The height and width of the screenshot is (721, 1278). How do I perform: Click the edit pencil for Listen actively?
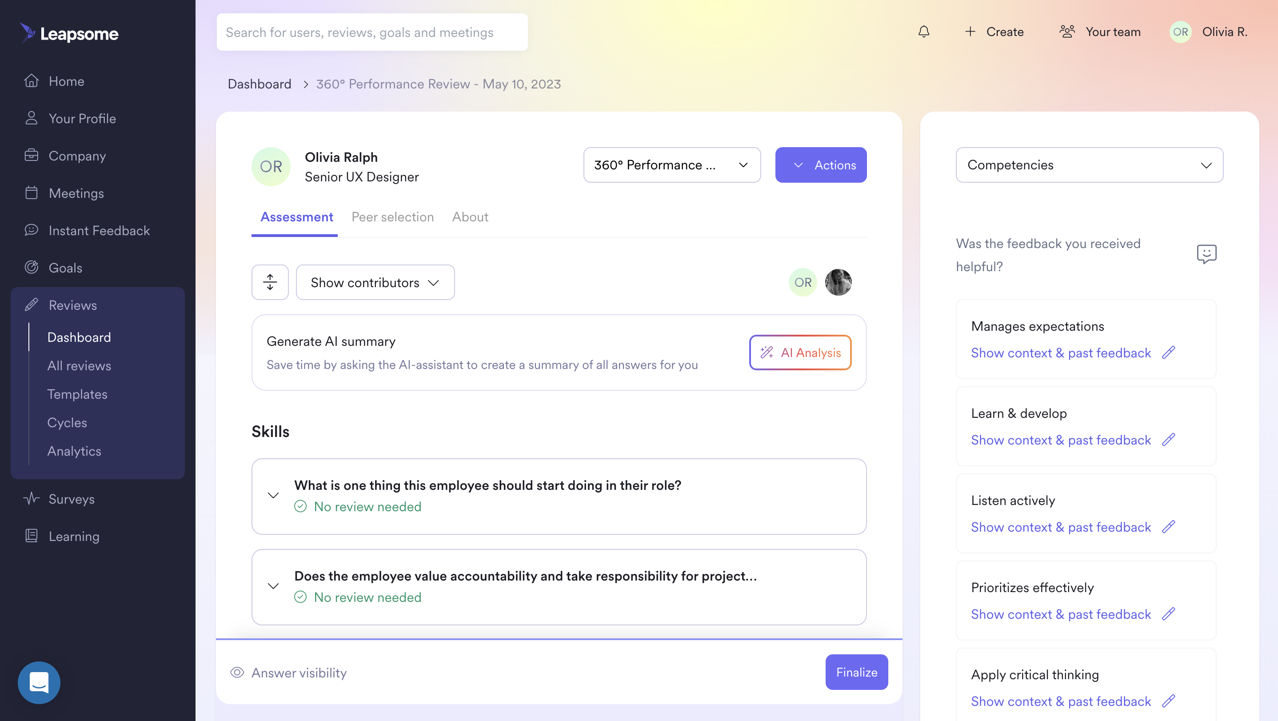pos(1168,527)
